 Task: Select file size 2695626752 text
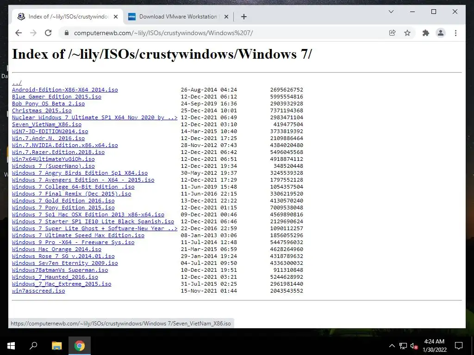[287, 90]
